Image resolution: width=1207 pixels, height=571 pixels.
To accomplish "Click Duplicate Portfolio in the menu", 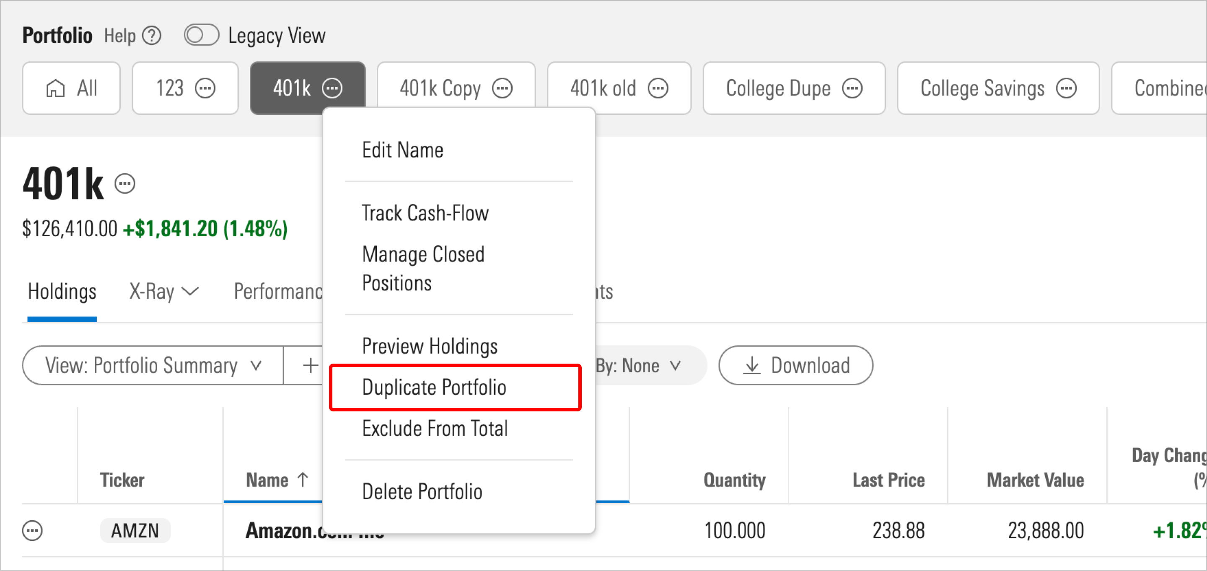I will [434, 388].
